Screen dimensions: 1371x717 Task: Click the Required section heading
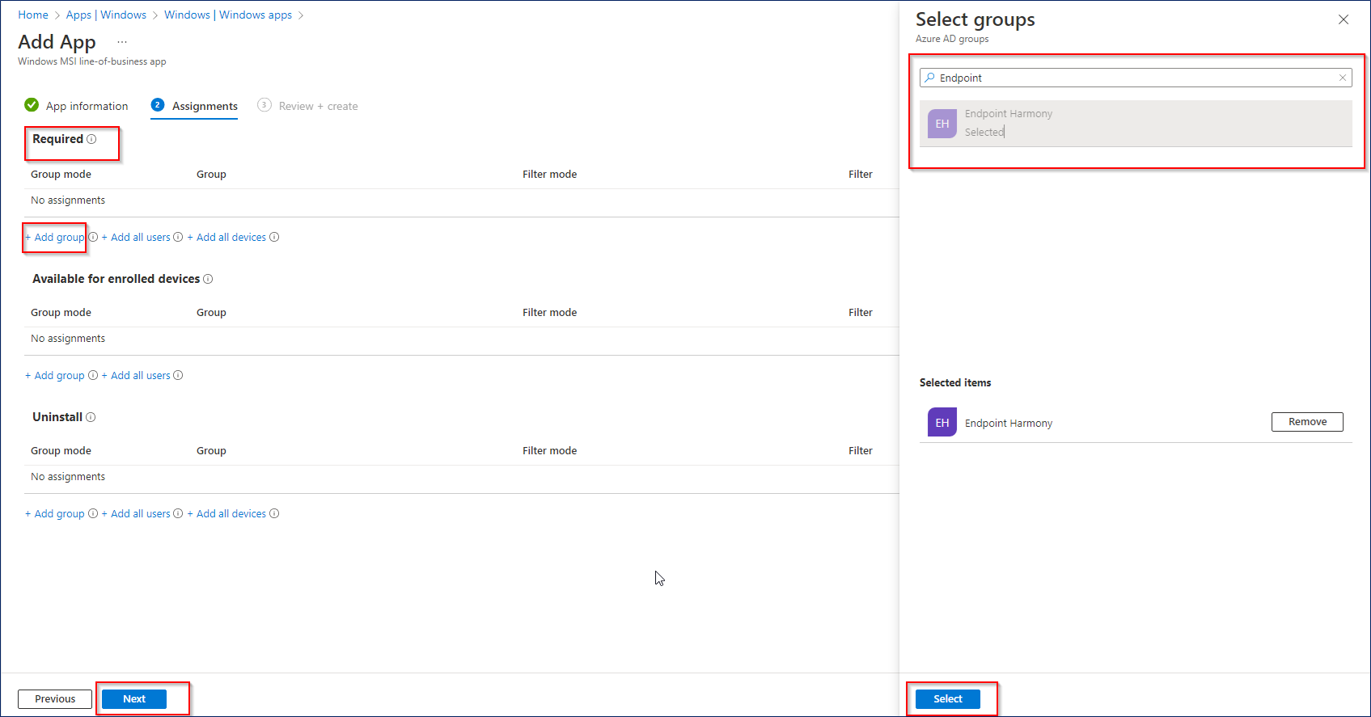(x=57, y=139)
